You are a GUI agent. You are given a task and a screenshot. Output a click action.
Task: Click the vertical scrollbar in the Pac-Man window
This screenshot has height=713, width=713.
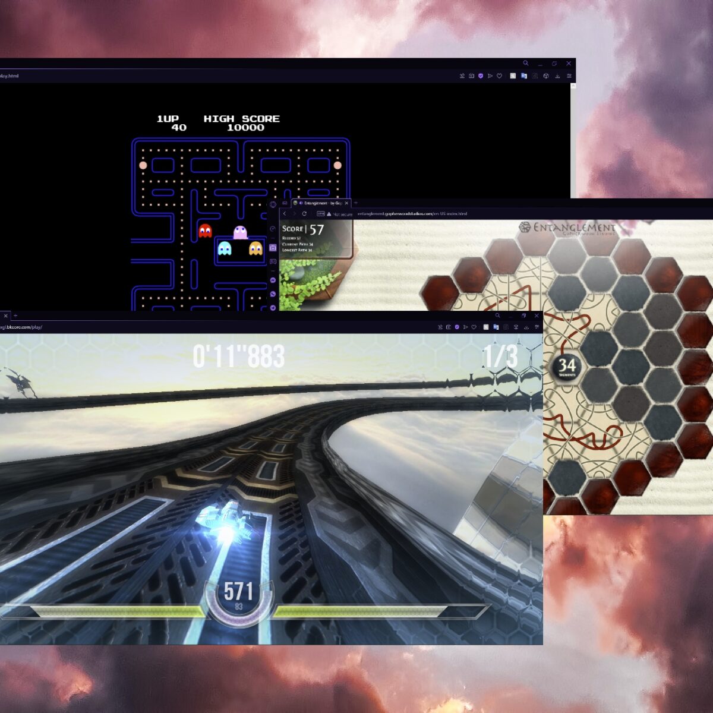coord(573,140)
